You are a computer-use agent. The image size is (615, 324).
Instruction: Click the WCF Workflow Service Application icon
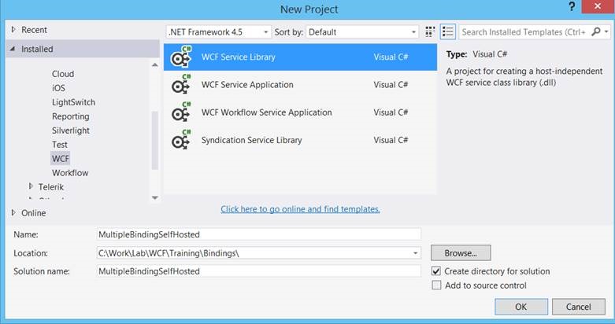182,112
